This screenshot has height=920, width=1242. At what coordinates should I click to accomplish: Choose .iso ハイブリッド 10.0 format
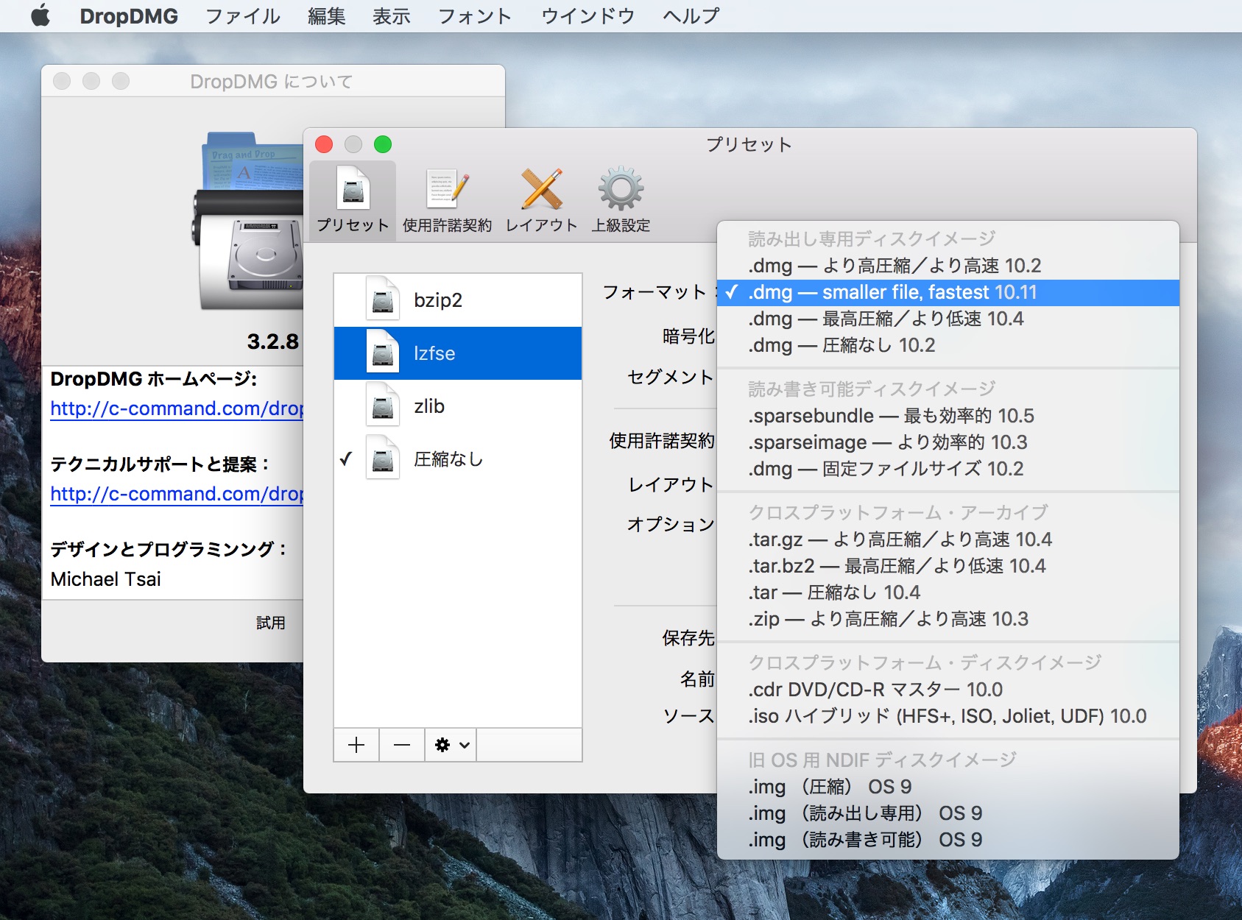click(x=948, y=716)
